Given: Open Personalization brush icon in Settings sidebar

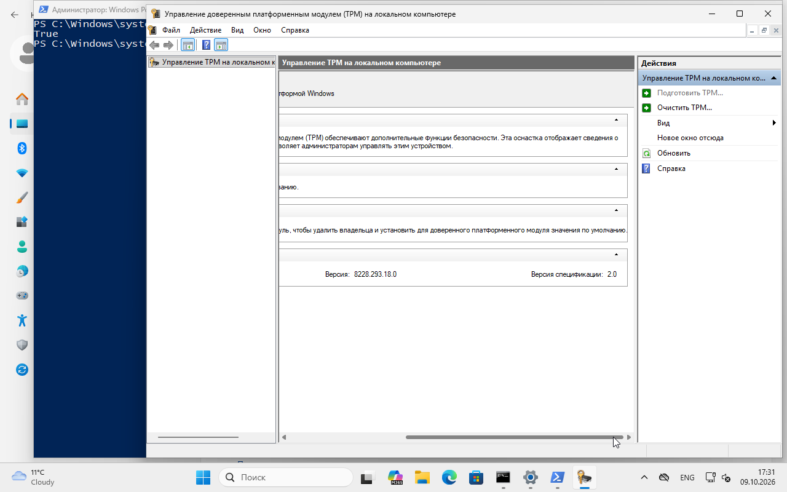Looking at the screenshot, I should click(22, 197).
